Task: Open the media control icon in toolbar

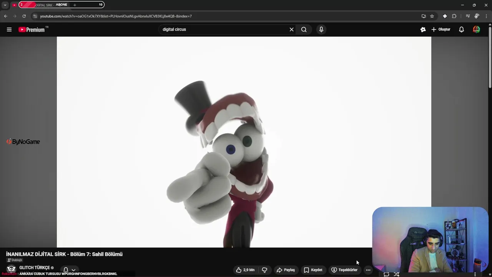Action: coord(467,16)
